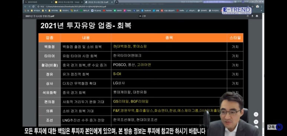Click the LG상사 stock cell
The width and height of the screenshot is (287, 136).
point(169,83)
